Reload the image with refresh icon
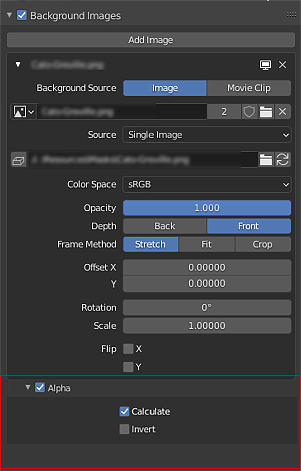Screen dimensions: 301x471 click(x=283, y=160)
